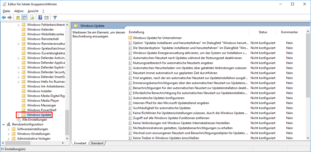Expand the Windows Hello for Business node

click(x=18, y=82)
